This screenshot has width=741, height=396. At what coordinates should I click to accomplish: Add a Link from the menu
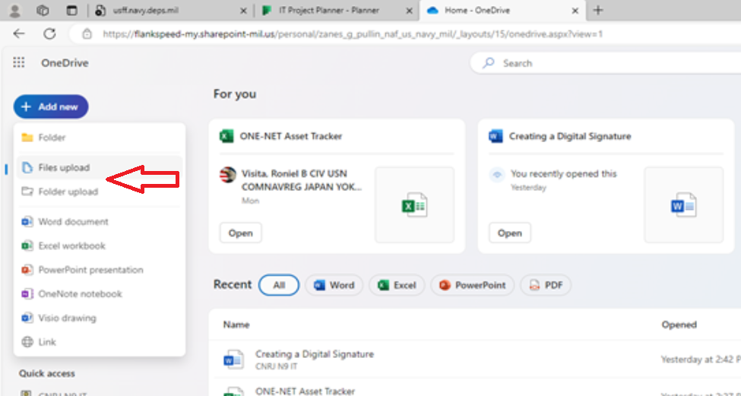(100, 342)
